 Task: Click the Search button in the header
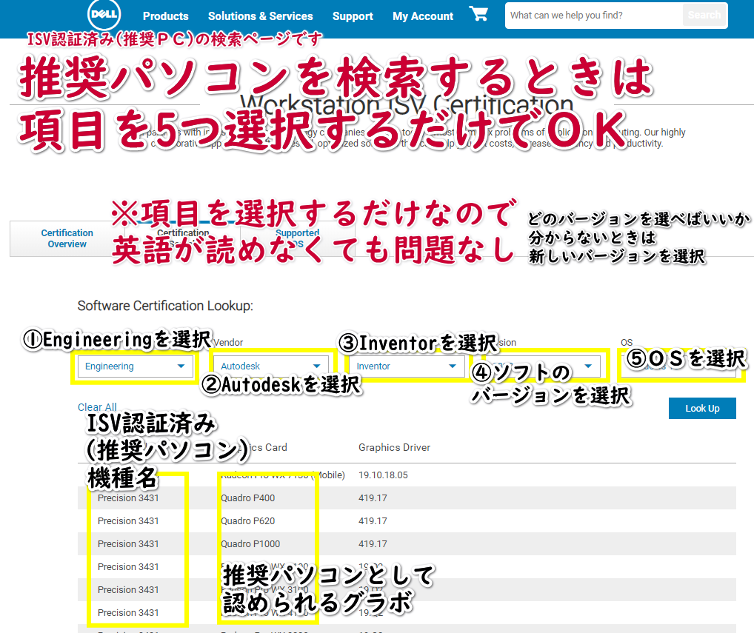tap(704, 16)
